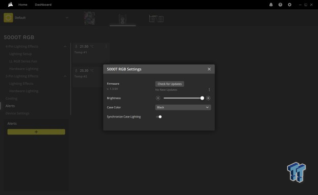Open the Dashboard tab
The height and width of the screenshot is (195, 318).
click(x=43, y=5)
